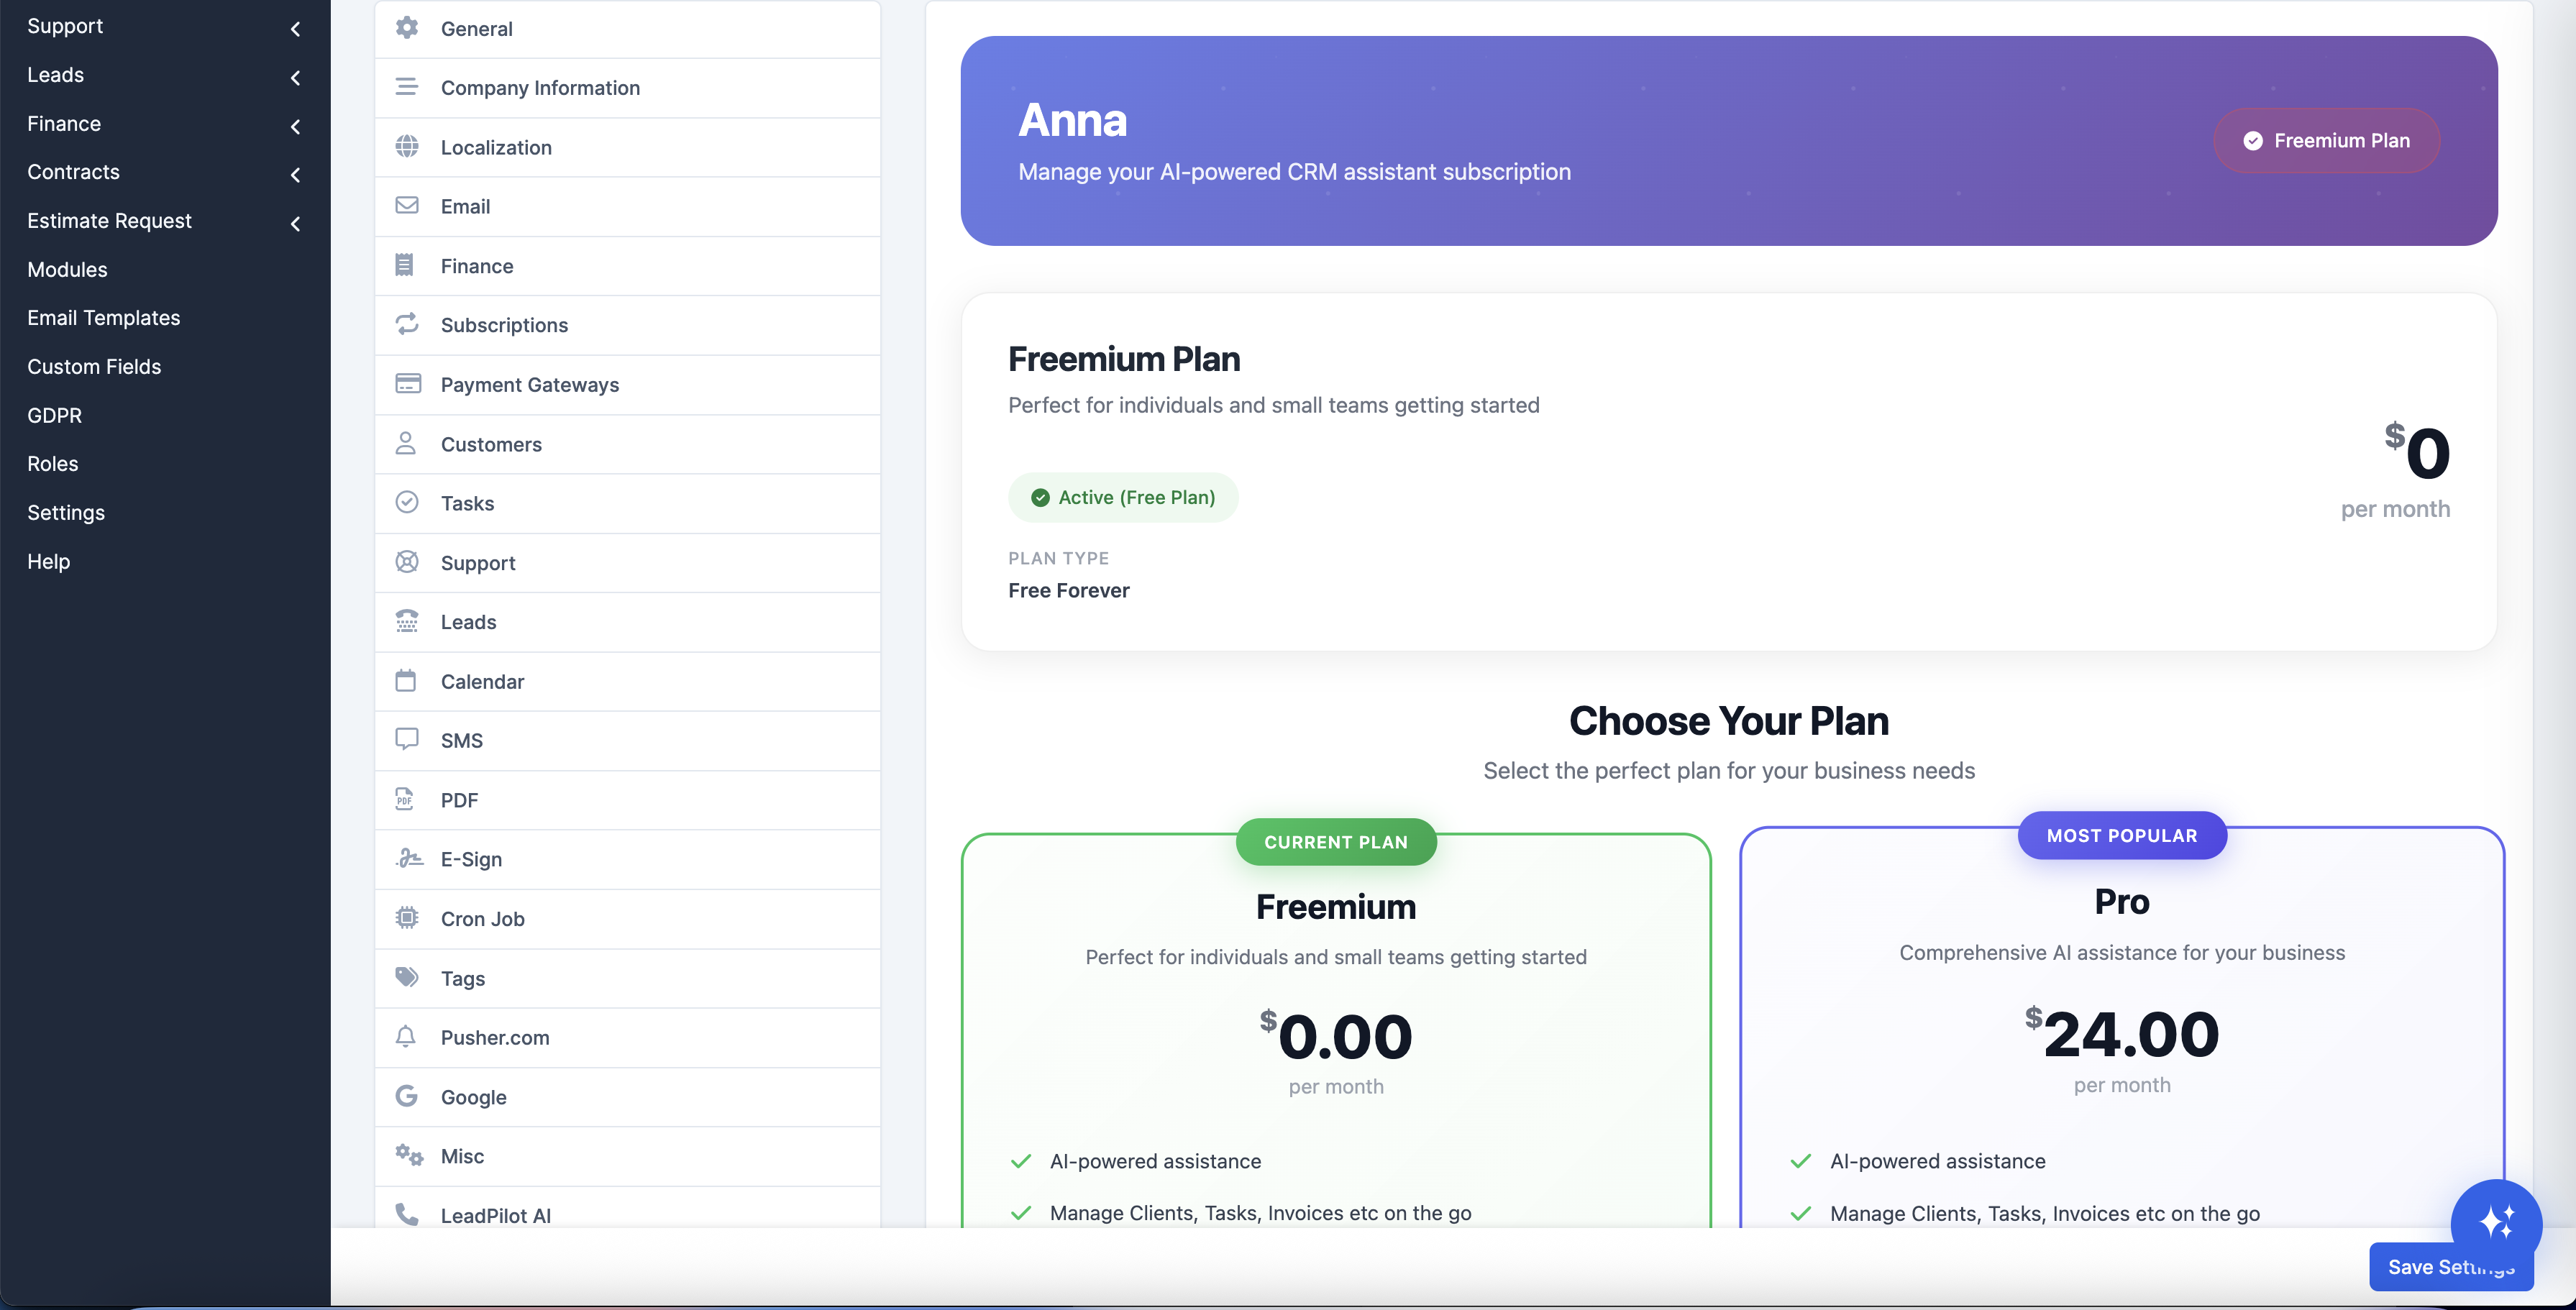Click the Active (Free Plan) status badge
2576x1310 pixels.
(1123, 497)
